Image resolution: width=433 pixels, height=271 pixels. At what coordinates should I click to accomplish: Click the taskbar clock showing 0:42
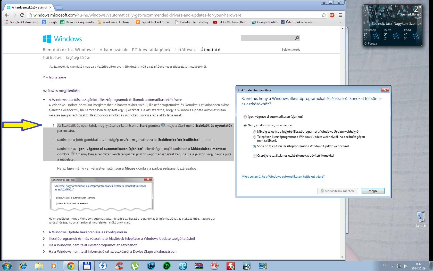tap(419, 266)
